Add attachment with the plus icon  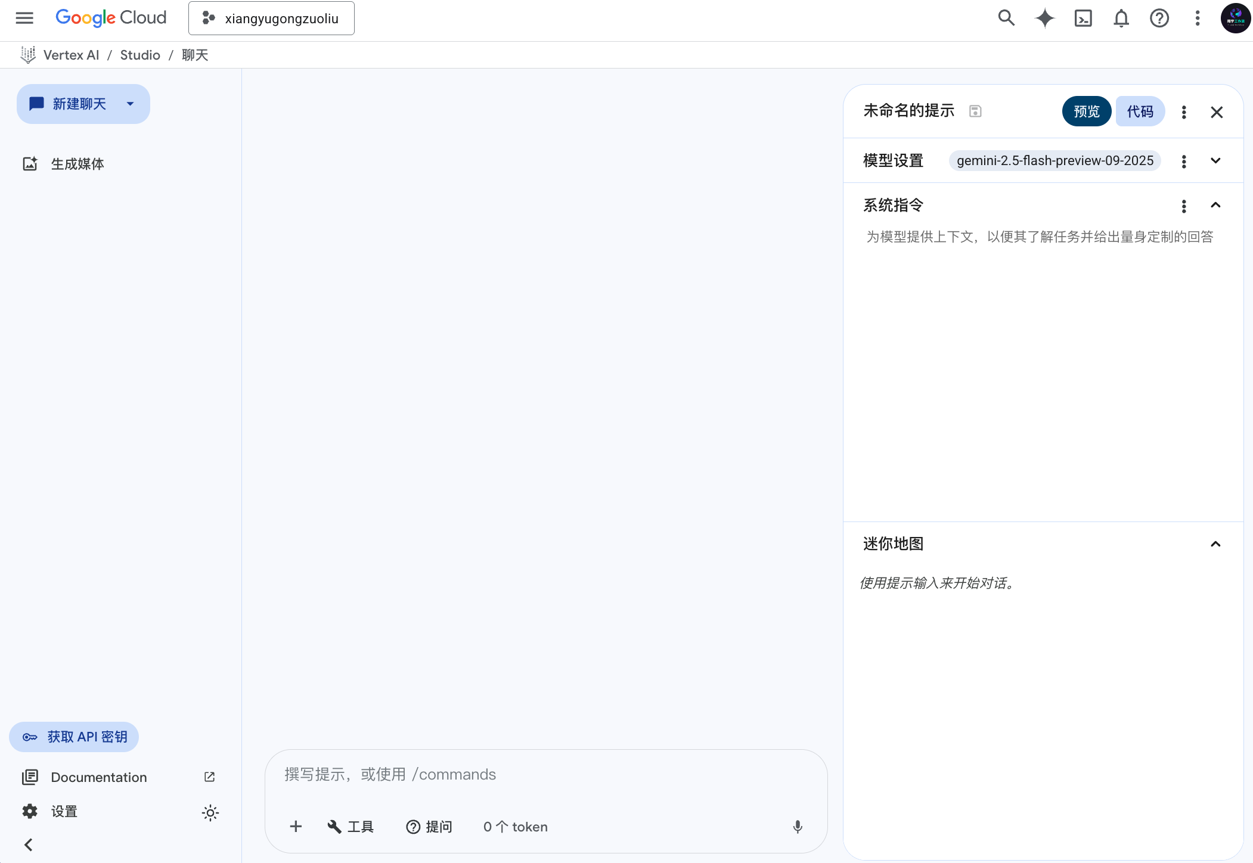click(x=295, y=827)
